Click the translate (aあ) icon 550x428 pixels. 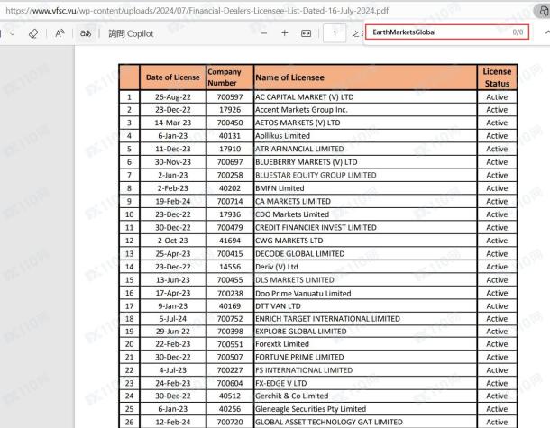(x=86, y=33)
